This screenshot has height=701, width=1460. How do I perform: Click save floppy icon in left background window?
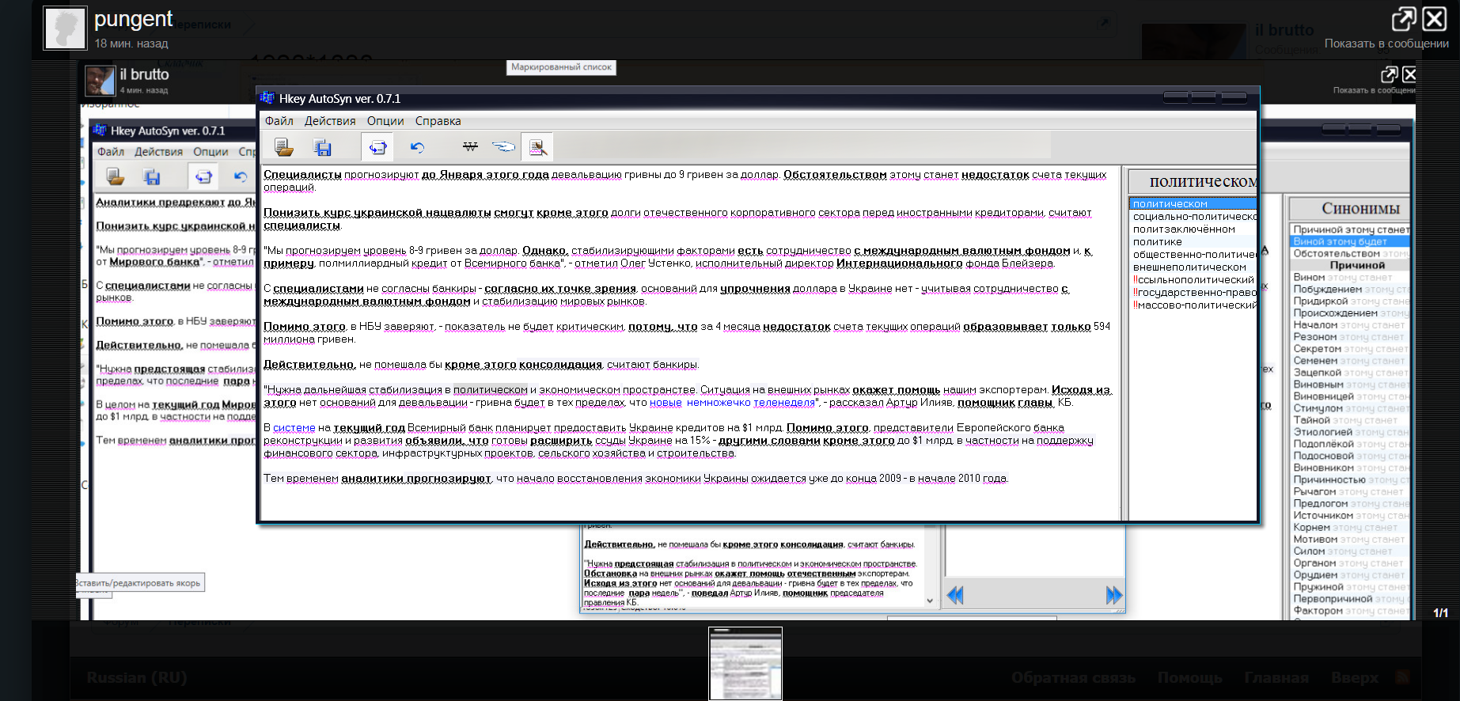[x=152, y=176]
